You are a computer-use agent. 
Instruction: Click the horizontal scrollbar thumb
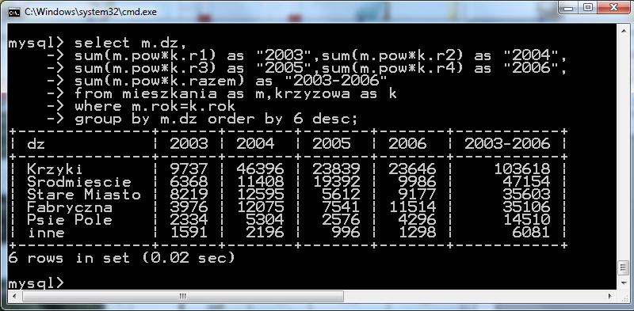[x=183, y=297]
